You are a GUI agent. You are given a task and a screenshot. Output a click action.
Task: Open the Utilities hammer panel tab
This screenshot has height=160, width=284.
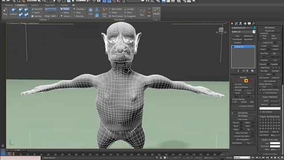click(x=253, y=24)
